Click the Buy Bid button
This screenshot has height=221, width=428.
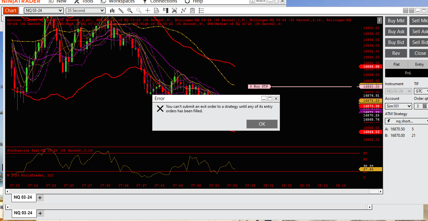point(396,42)
